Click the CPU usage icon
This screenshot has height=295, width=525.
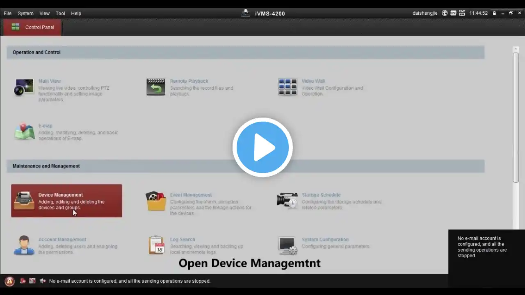click(453, 13)
